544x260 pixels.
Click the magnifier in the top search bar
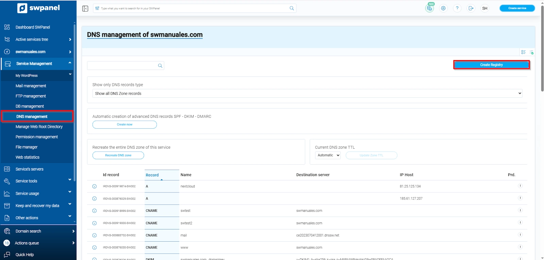point(292,8)
